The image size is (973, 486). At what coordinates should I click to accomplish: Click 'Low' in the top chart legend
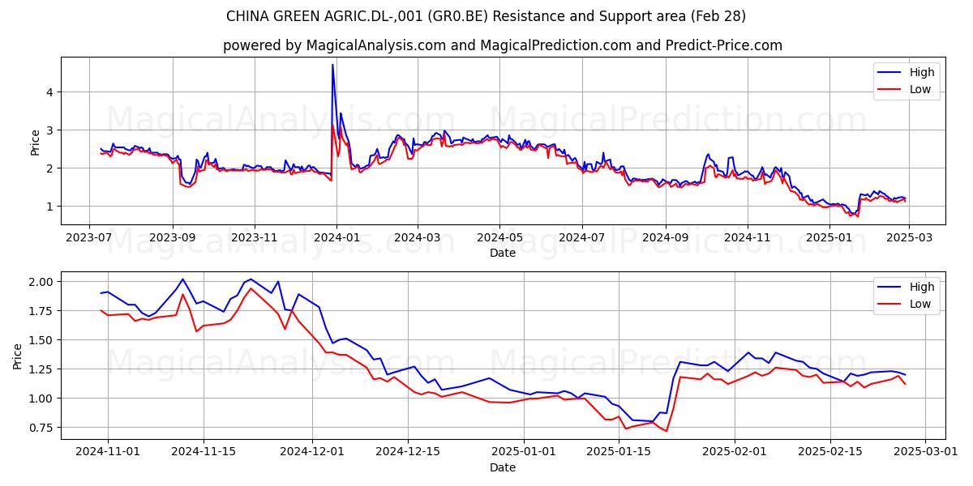click(920, 89)
